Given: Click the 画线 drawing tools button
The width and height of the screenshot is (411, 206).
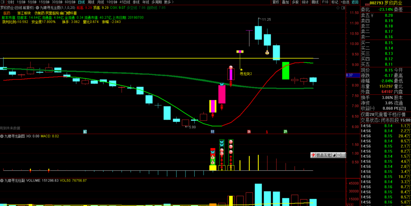Looking at the screenshot, I should [315, 2].
